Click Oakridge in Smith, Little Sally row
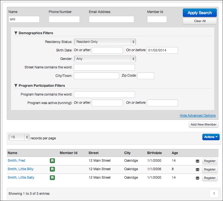Image resolution: width=223 pixels, height=201 pixels. tap(131, 178)
